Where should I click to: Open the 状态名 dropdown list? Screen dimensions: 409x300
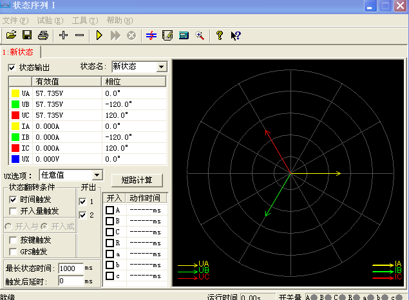[x=161, y=66]
